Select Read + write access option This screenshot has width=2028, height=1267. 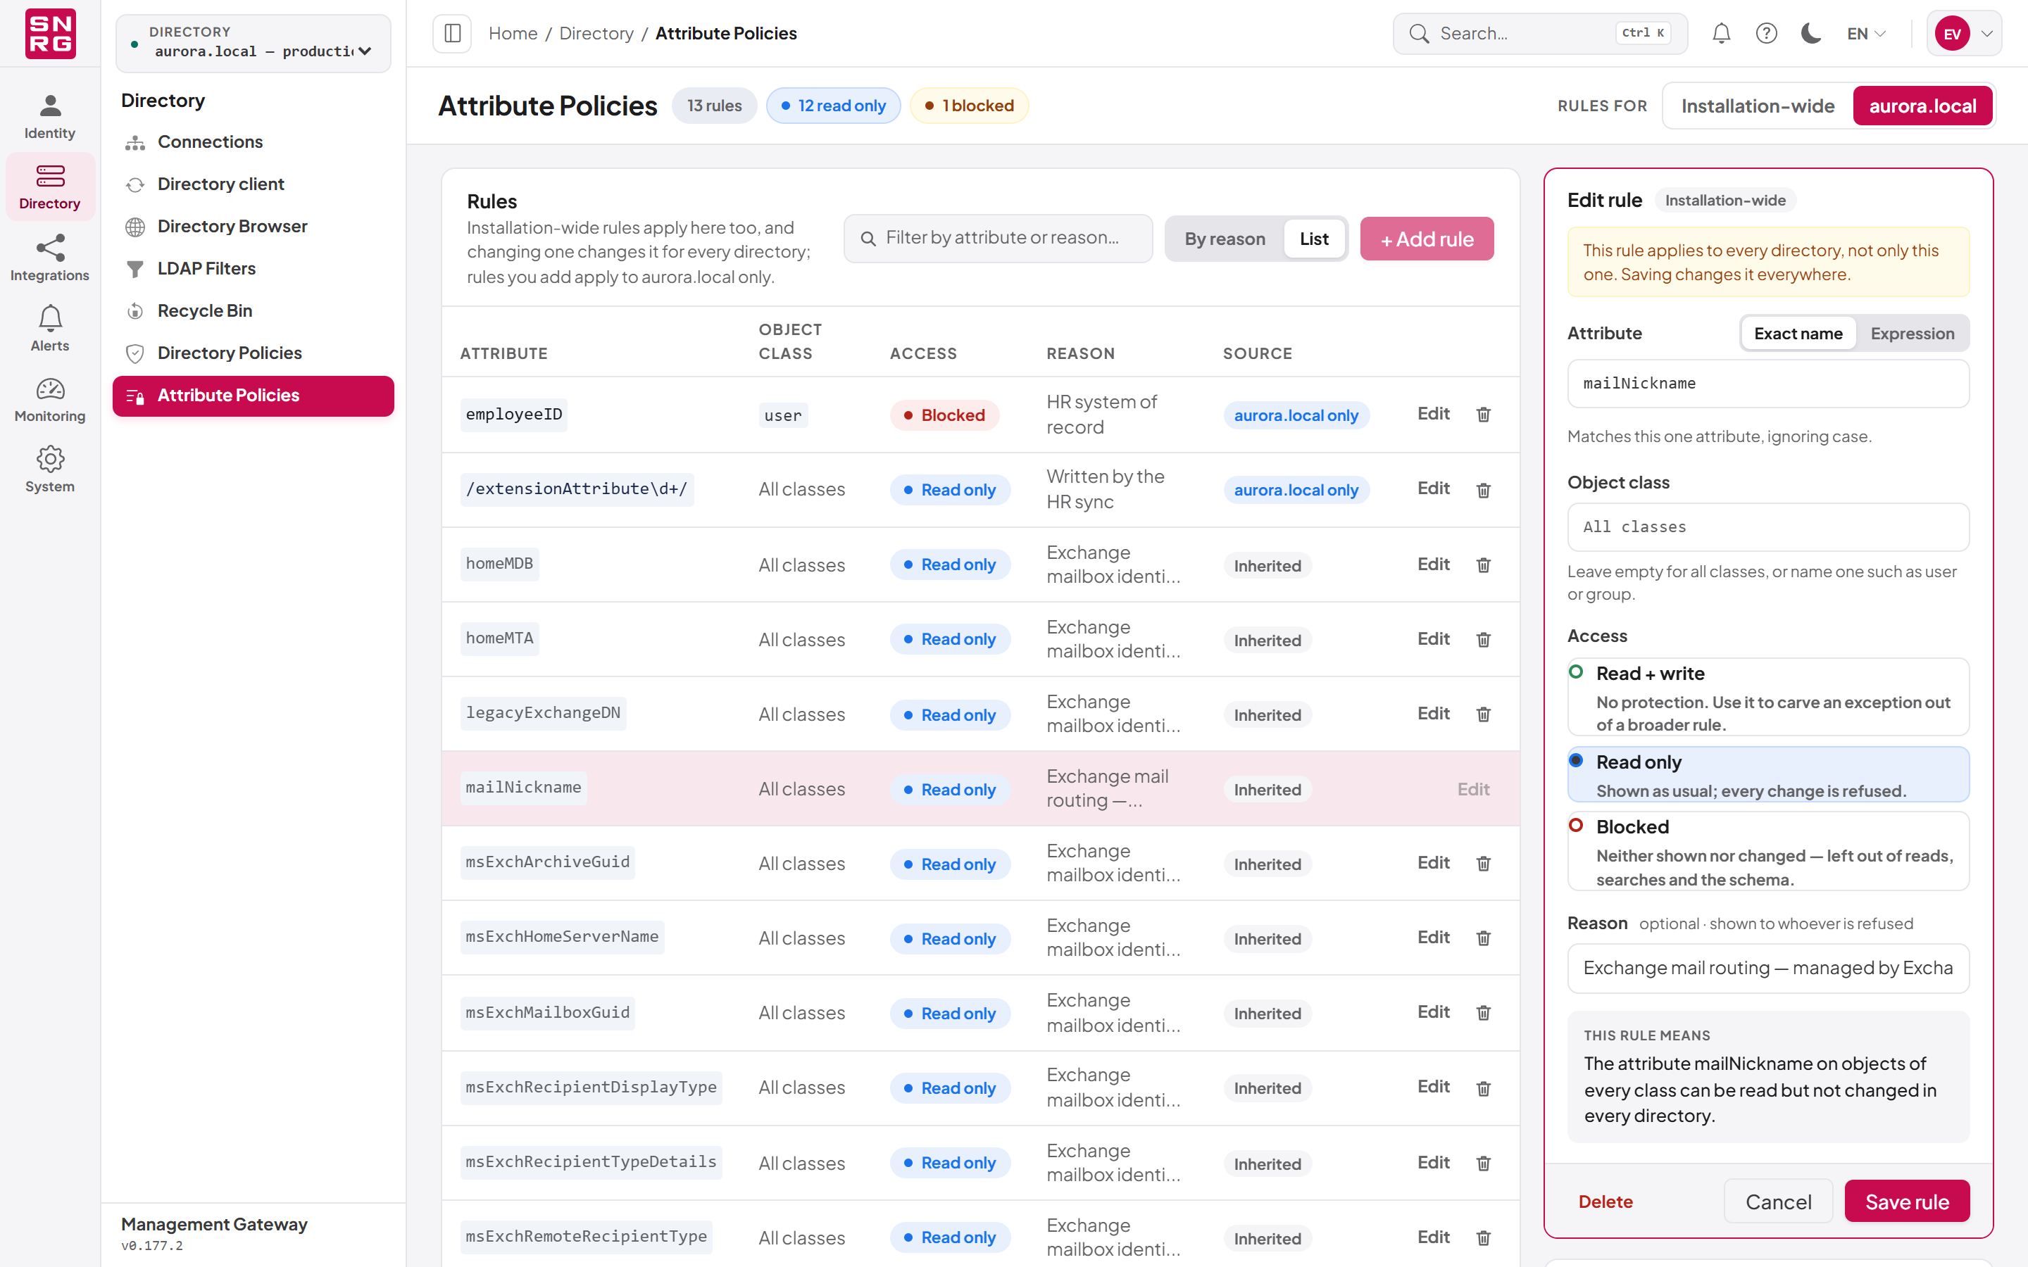click(1768, 696)
